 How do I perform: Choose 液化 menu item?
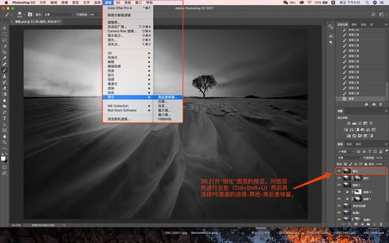pos(128,40)
